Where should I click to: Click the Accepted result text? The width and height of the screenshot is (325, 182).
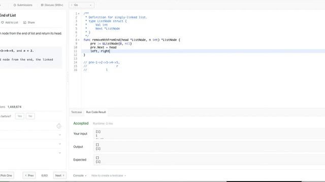[81, 123]
